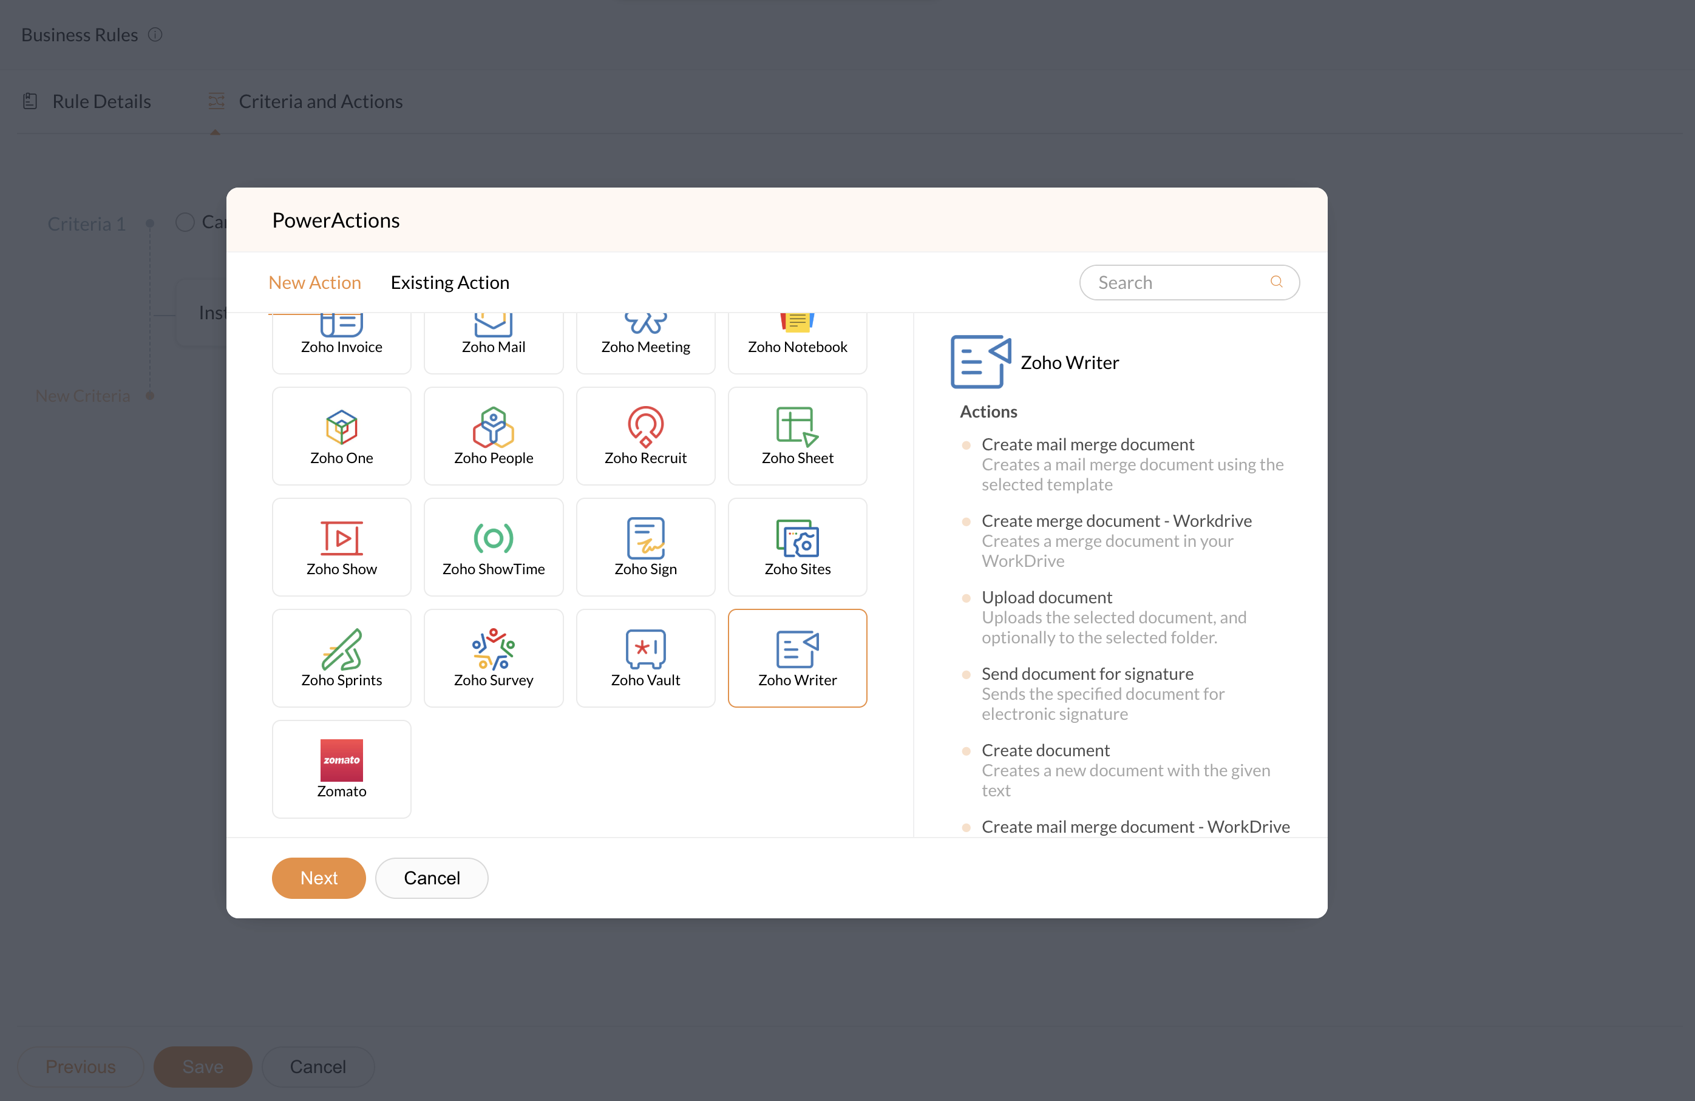Viewport: 1695px width, 1101px height.
Task: Choose the Zoho Survey app
Action: [x=493, y=658]
